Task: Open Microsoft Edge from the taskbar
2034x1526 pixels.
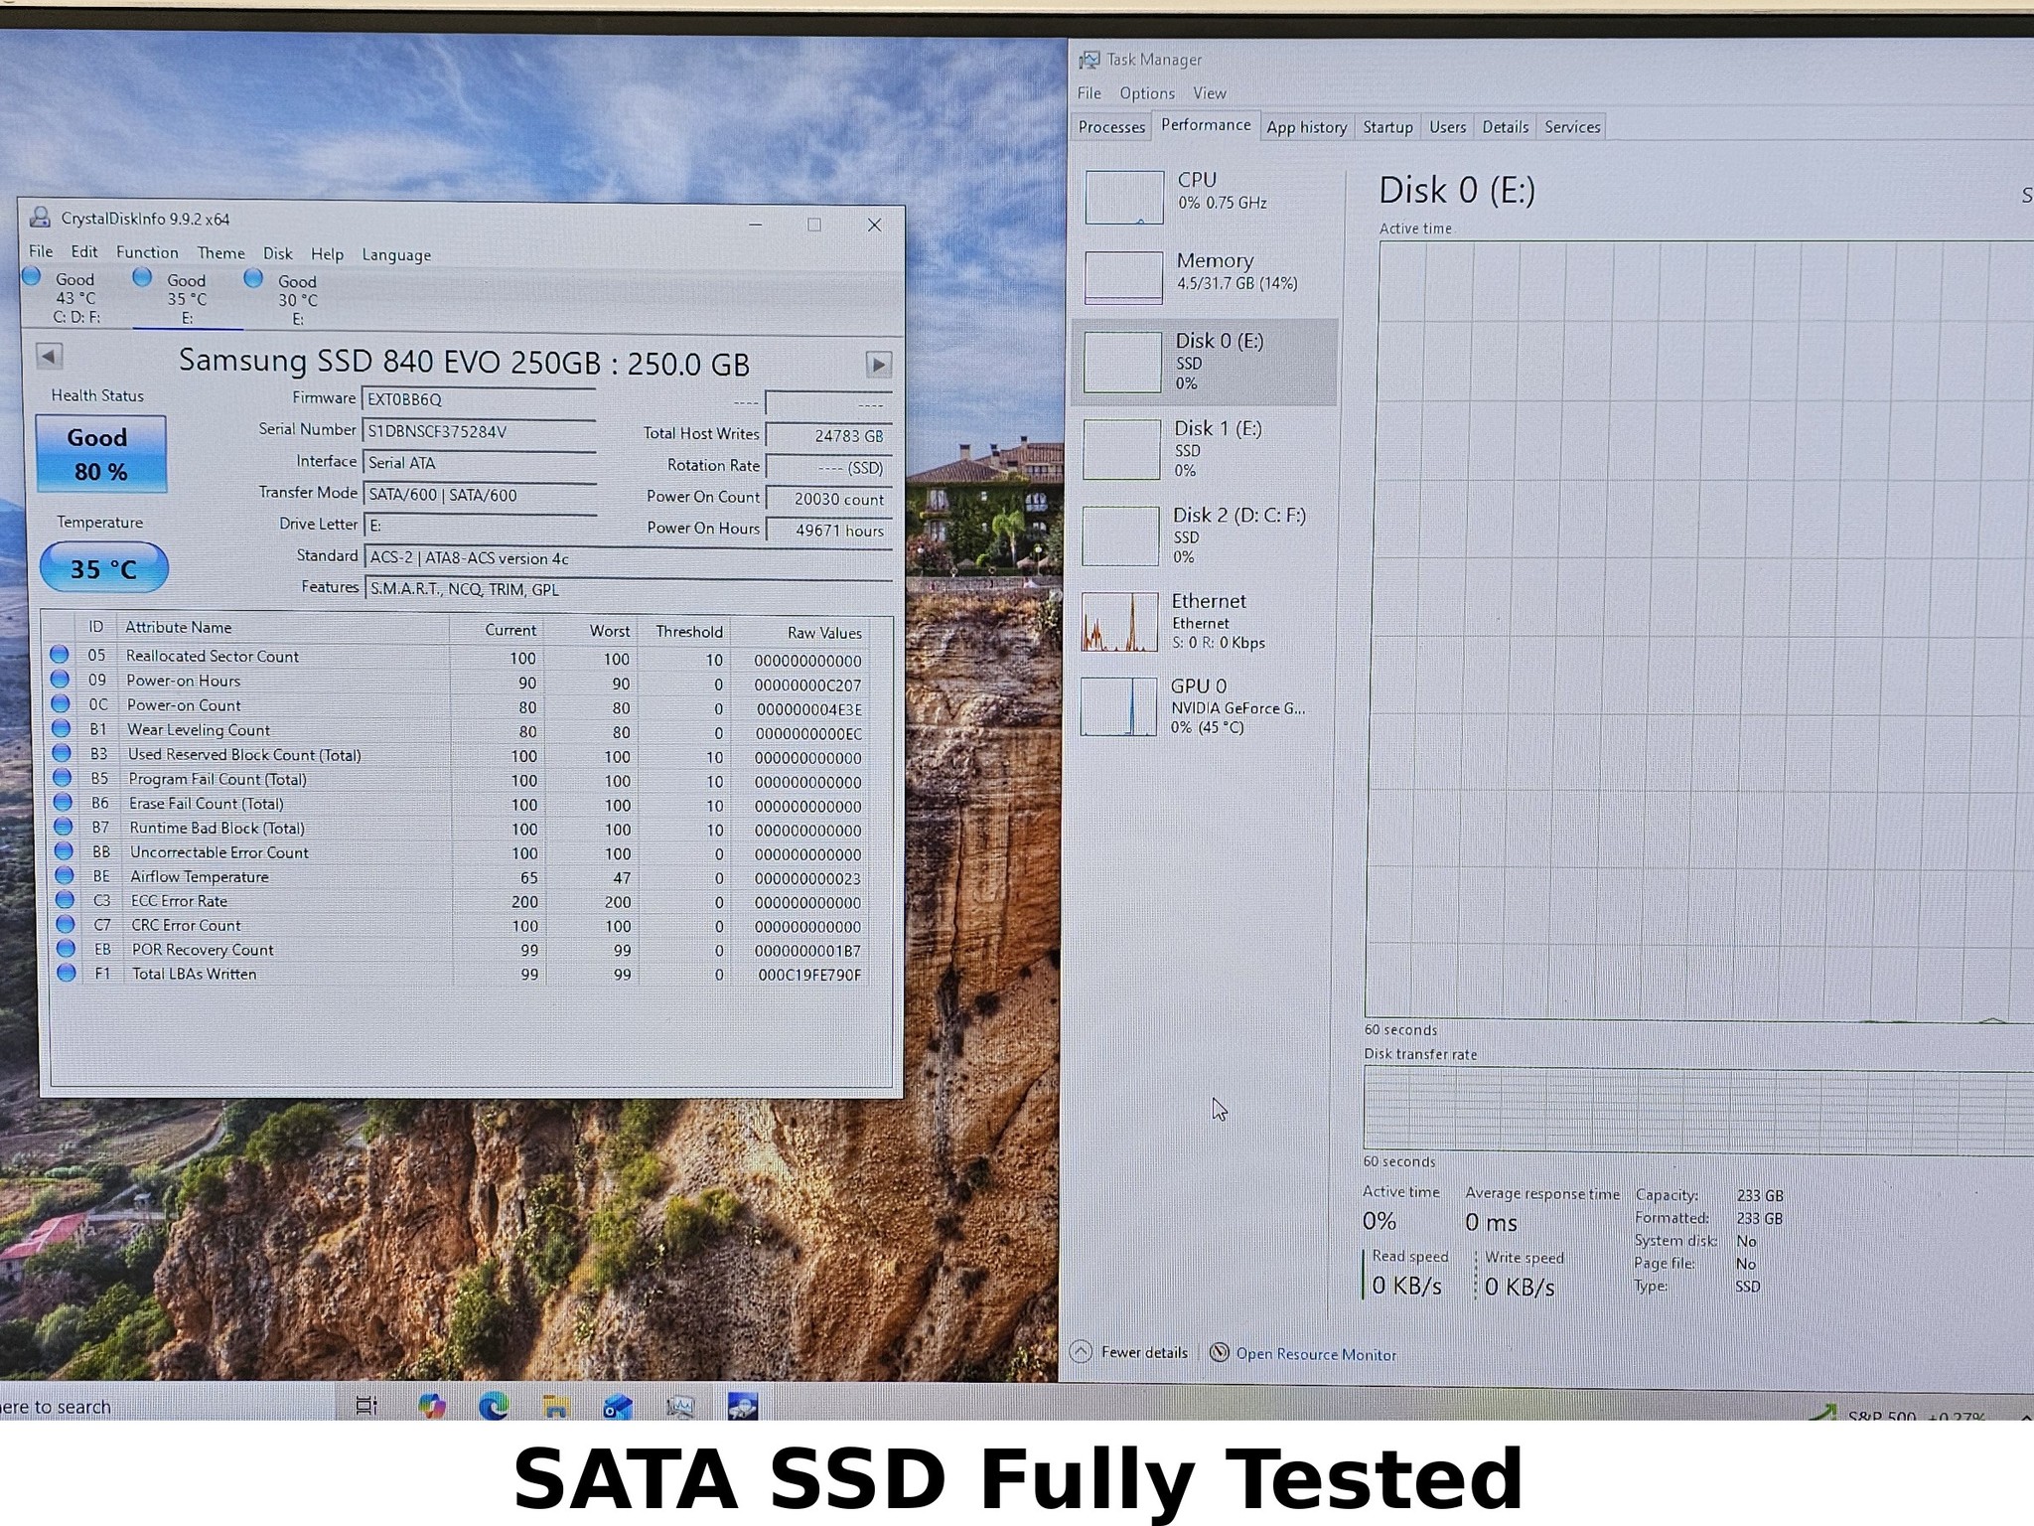Action: (494, 1405)
